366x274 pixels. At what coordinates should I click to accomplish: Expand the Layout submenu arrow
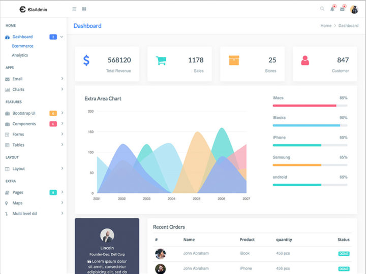[x=62, y=168]
